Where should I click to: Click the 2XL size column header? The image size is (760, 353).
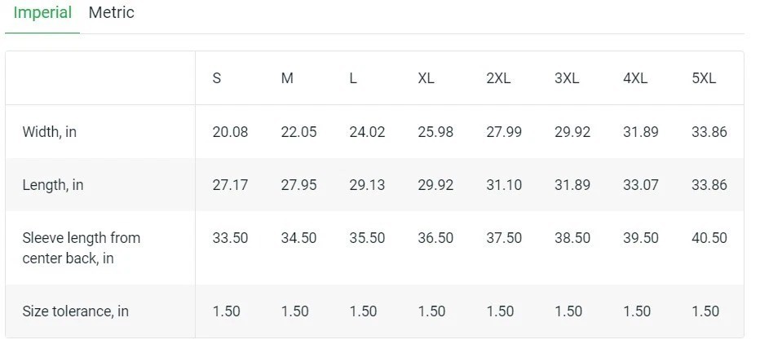click(x=498, y=78)
